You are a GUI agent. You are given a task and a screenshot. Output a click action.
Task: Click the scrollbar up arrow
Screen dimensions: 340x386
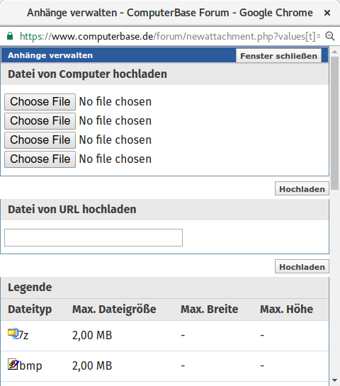coord(334,52)
